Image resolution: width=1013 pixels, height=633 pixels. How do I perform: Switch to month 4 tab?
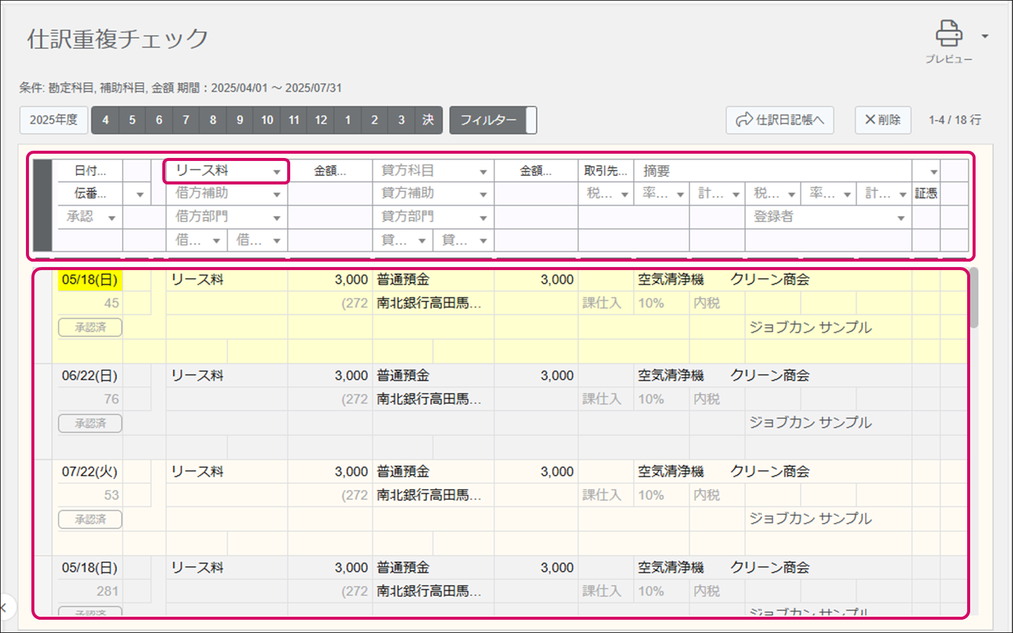[105, 120]
